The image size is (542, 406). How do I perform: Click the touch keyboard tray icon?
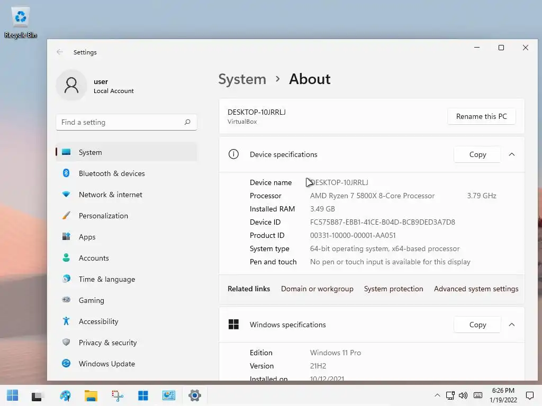(x=478, y=395)
